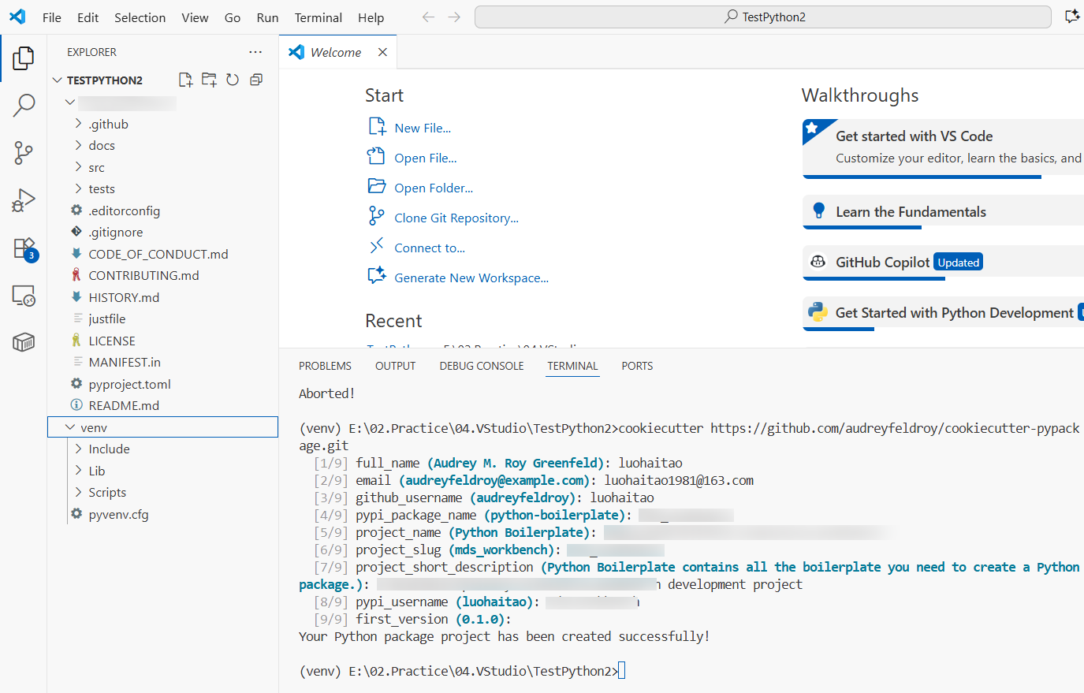Expand the docs folder

[x=78, y=145]
